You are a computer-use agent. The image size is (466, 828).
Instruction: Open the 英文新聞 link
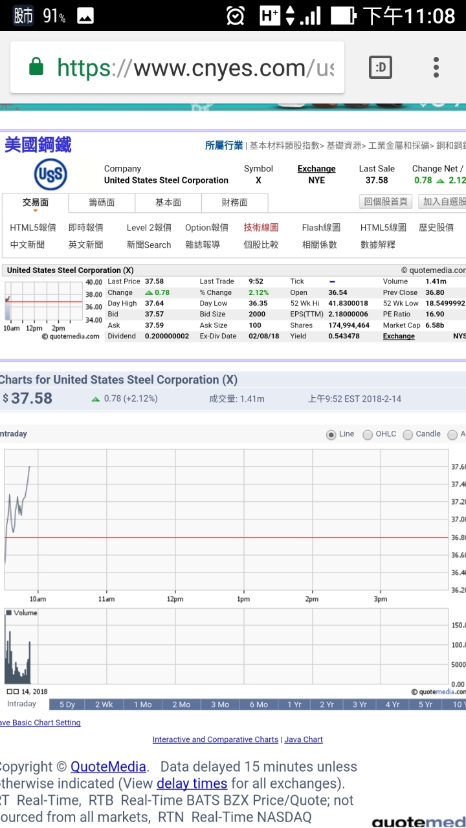click(85, 245)
